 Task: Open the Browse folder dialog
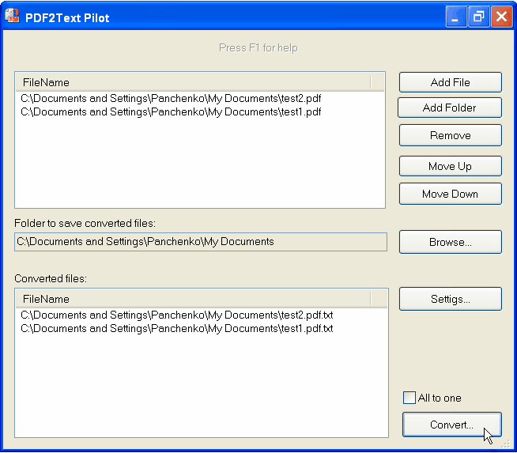tap(450, 242)
